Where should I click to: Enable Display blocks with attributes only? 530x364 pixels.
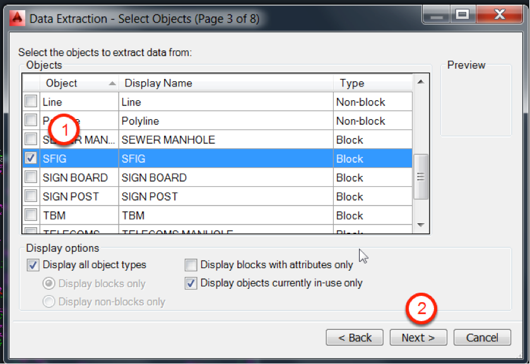click(191, 265)
